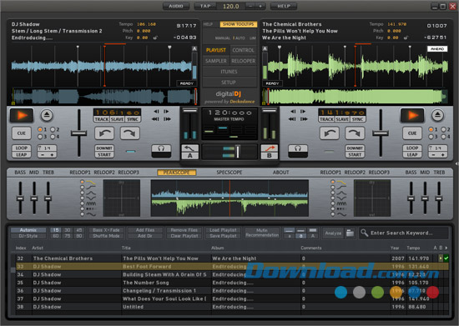Image resolution: width=459 pixels, height=326 pixels.
Task: Open the CONTROL tab
Action: click(243, 50)
